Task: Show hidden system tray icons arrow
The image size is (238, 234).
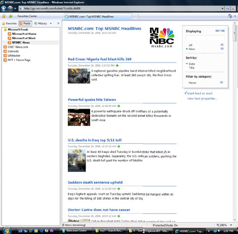Action: pyautogui.click(x=209, y=231)
